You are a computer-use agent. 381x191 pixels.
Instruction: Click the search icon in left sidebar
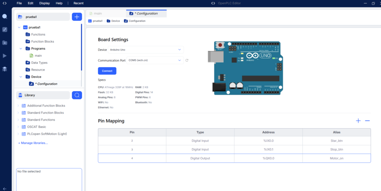tap(4, 16)
